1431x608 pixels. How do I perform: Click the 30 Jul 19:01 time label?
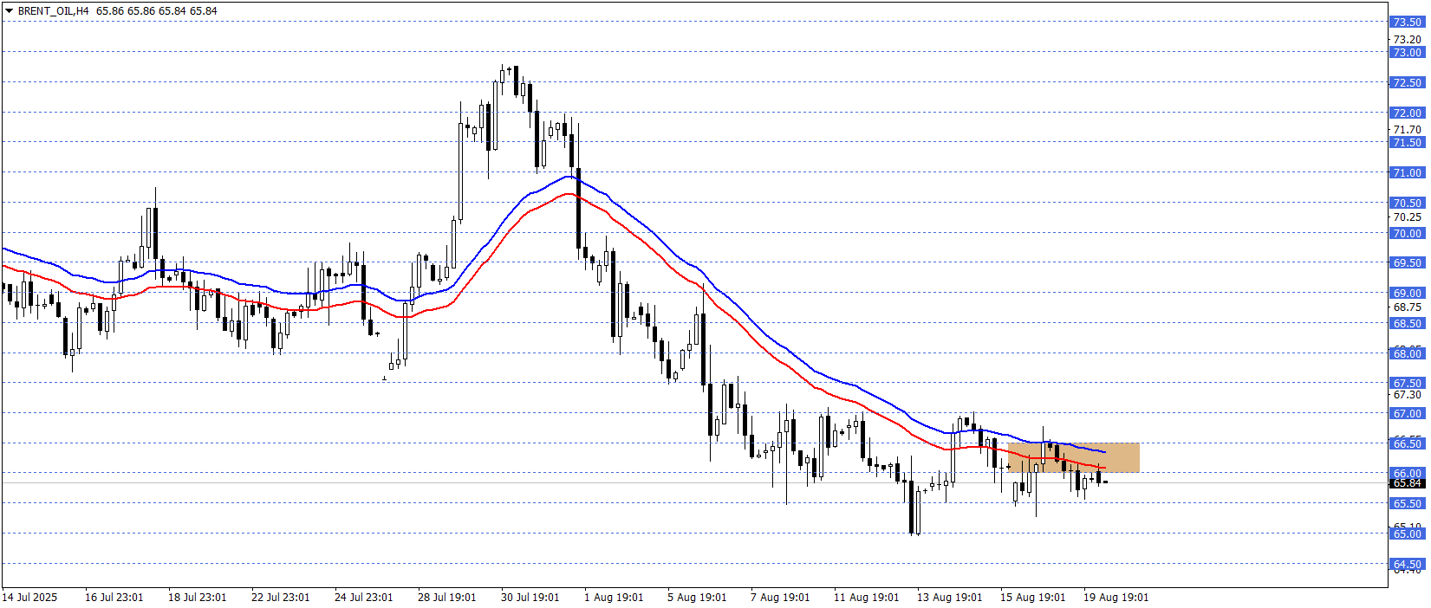tap(530, 598)
